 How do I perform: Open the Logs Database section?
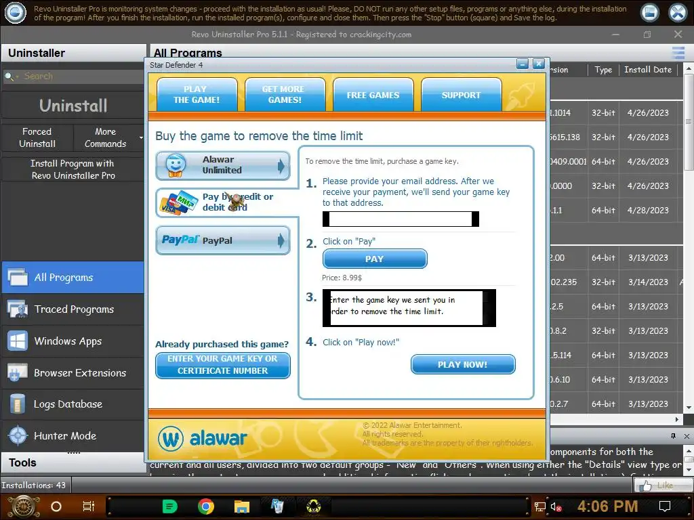click(73, 404)
